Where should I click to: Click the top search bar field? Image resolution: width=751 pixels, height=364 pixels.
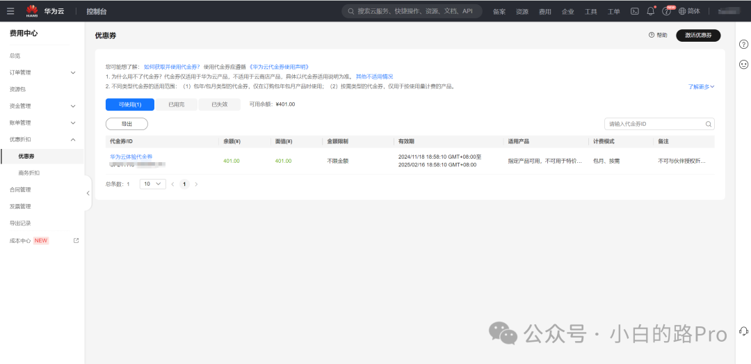pyautogui.click(x=412, y=11)
